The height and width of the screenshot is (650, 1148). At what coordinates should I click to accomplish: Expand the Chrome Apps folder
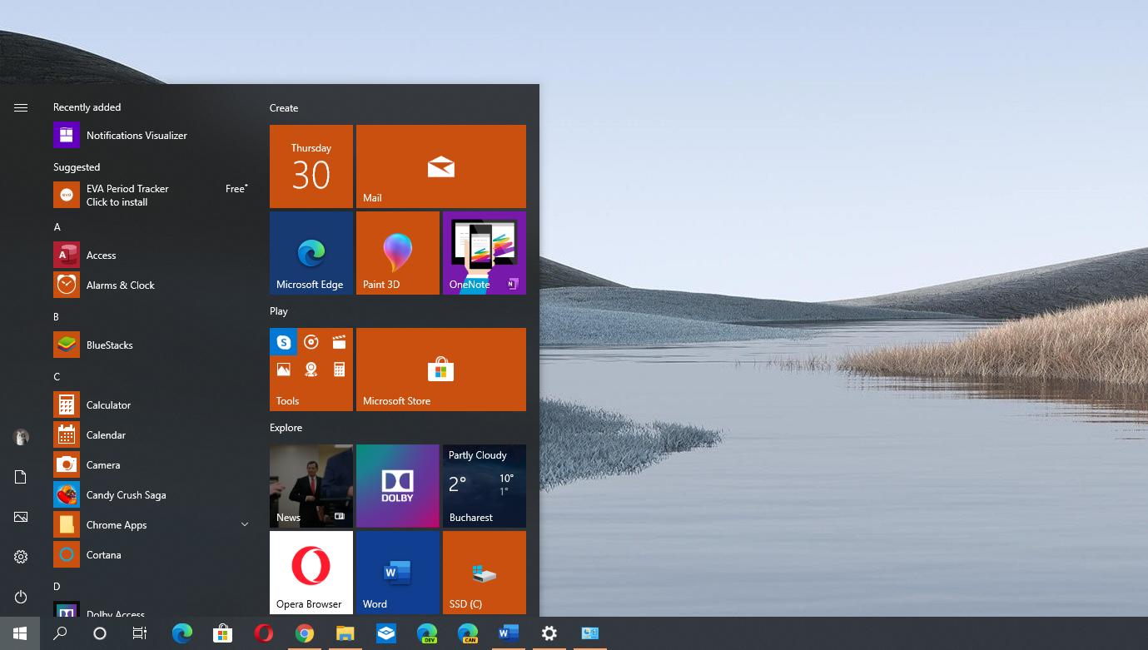pos(152,524)
